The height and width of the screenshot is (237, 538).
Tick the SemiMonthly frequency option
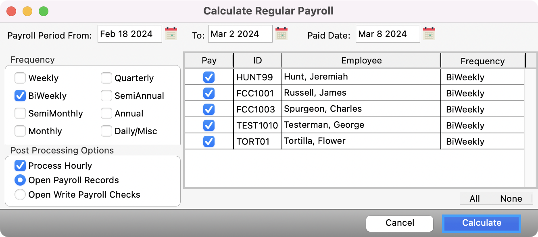[x=20, y=113]
